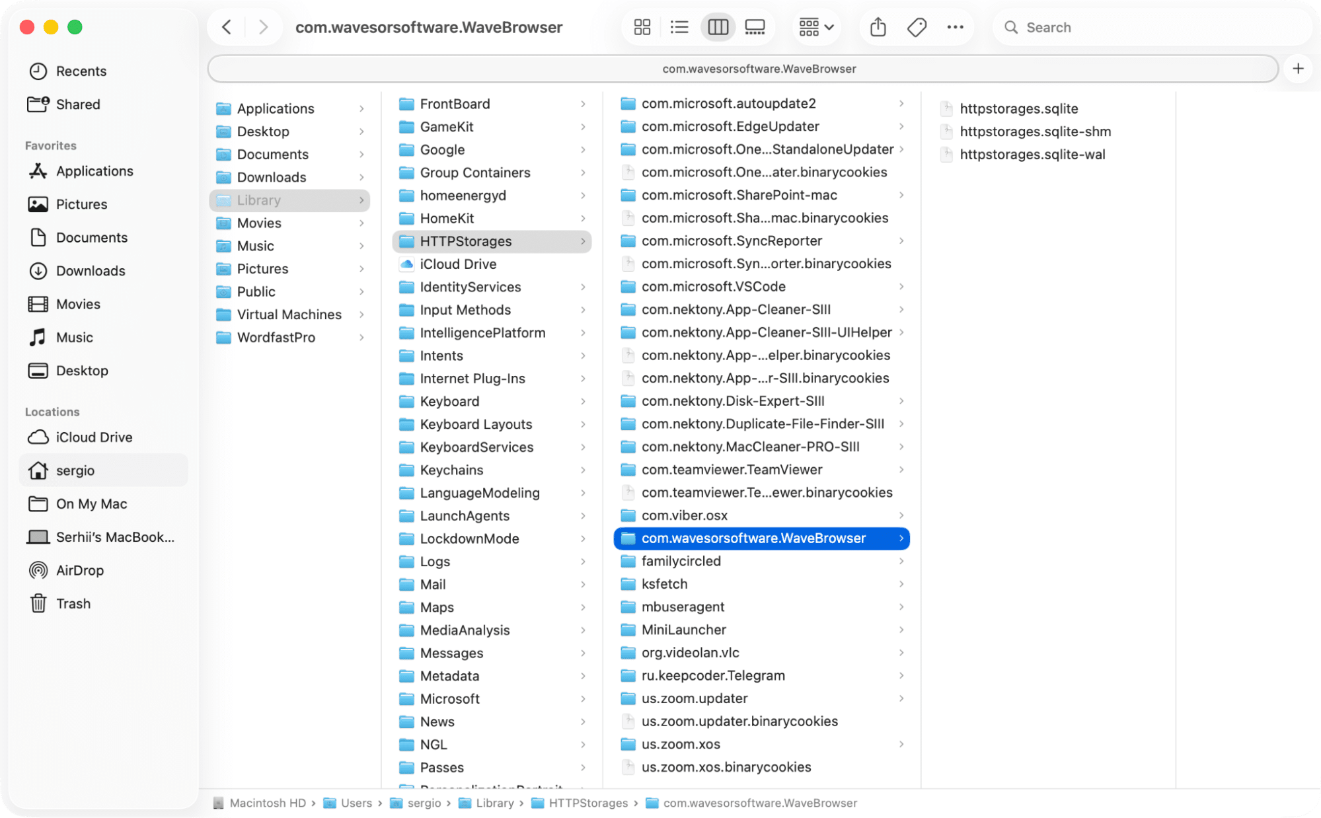Click Users in the path bar

tap(356, 803)
